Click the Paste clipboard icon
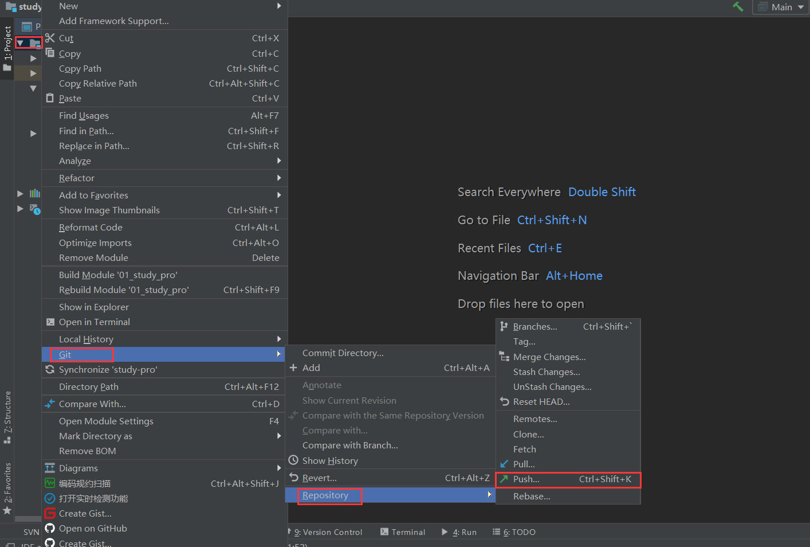 (x=50, y=98)
